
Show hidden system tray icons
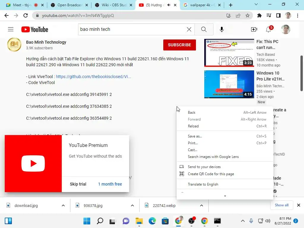click(x=243, y=221)
